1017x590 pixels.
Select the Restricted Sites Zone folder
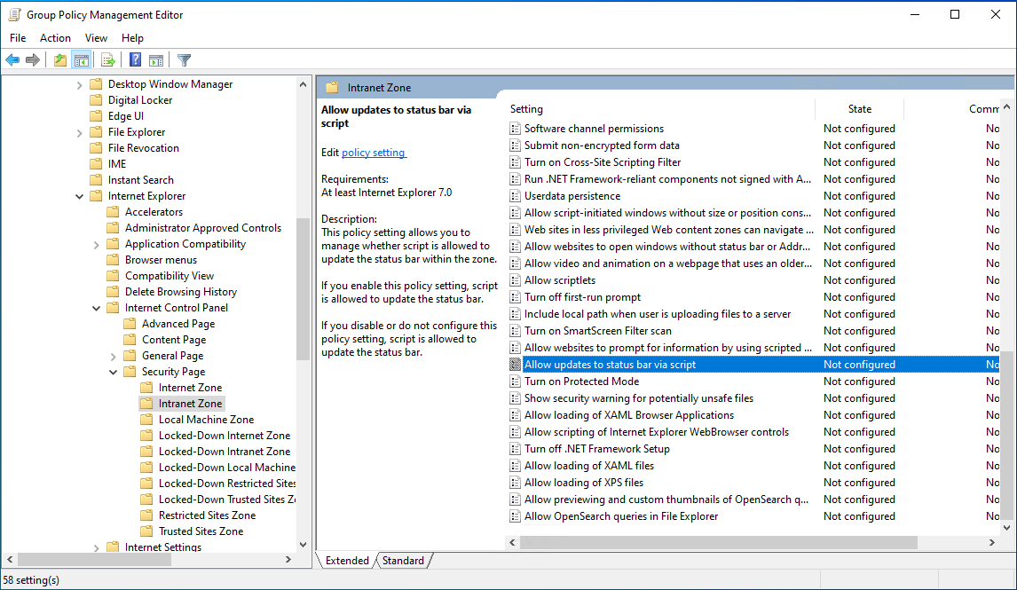pyautogui.click(x=207, y=515)
